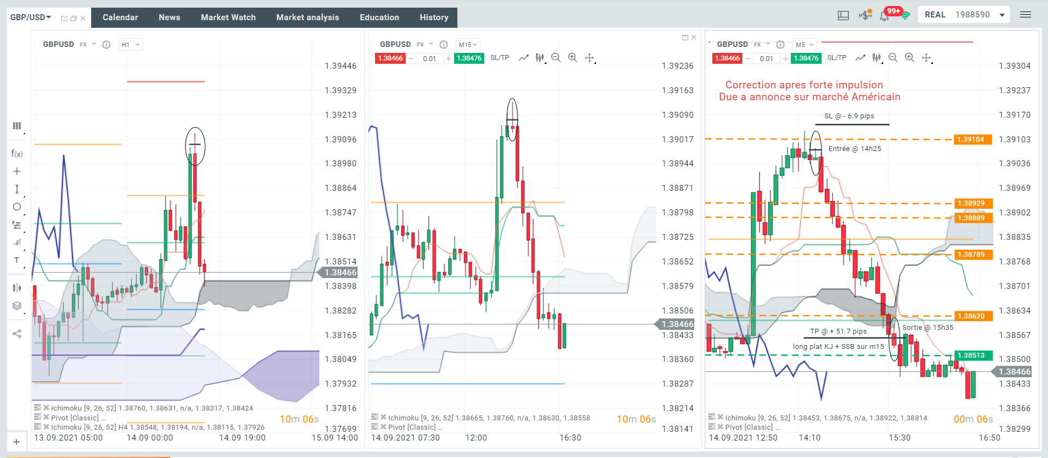Zoom in on the M5 chart
Screen dimensions: 1048x458
pos(909,58)
